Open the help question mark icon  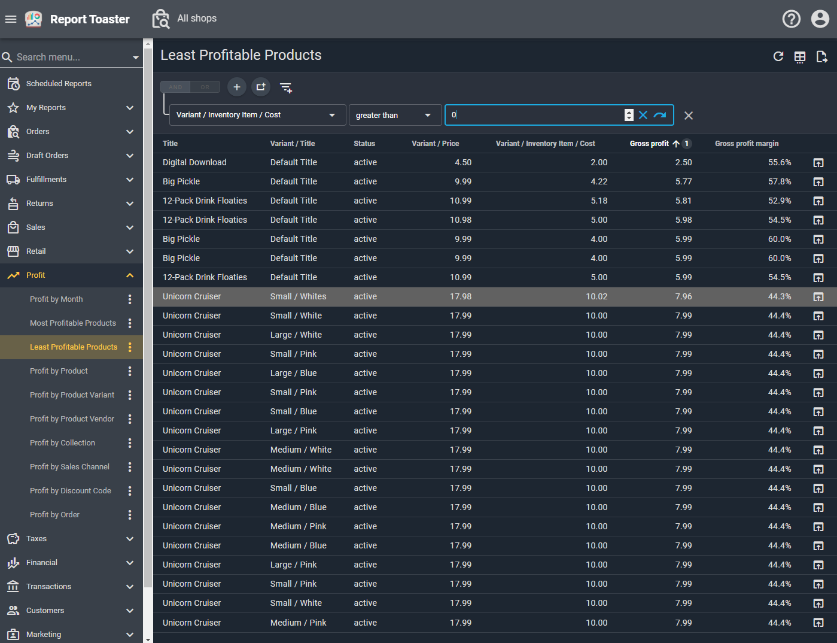tap(791, 19)
